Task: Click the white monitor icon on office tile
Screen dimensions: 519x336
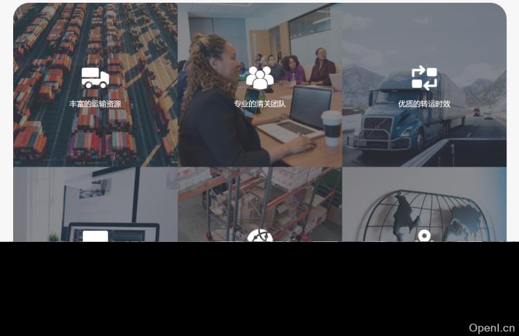Action: coord(95,236)
